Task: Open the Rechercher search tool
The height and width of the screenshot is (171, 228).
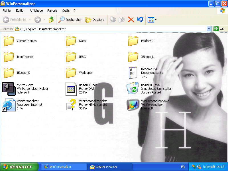Action: (x=70, y=20)
